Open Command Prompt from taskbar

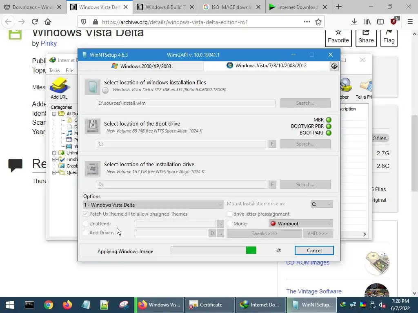pos(29,305)
